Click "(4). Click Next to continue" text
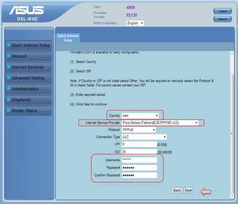 89,104
